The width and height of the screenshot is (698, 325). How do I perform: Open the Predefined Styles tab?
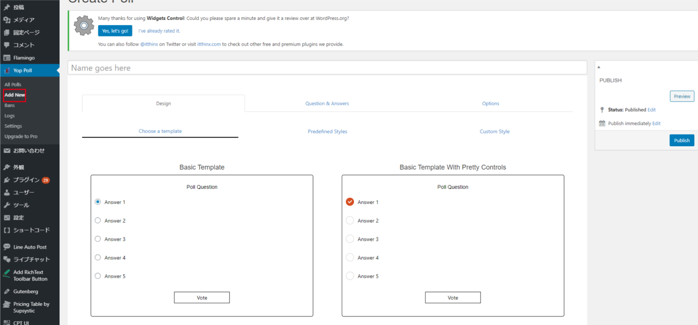pos(327,132)
